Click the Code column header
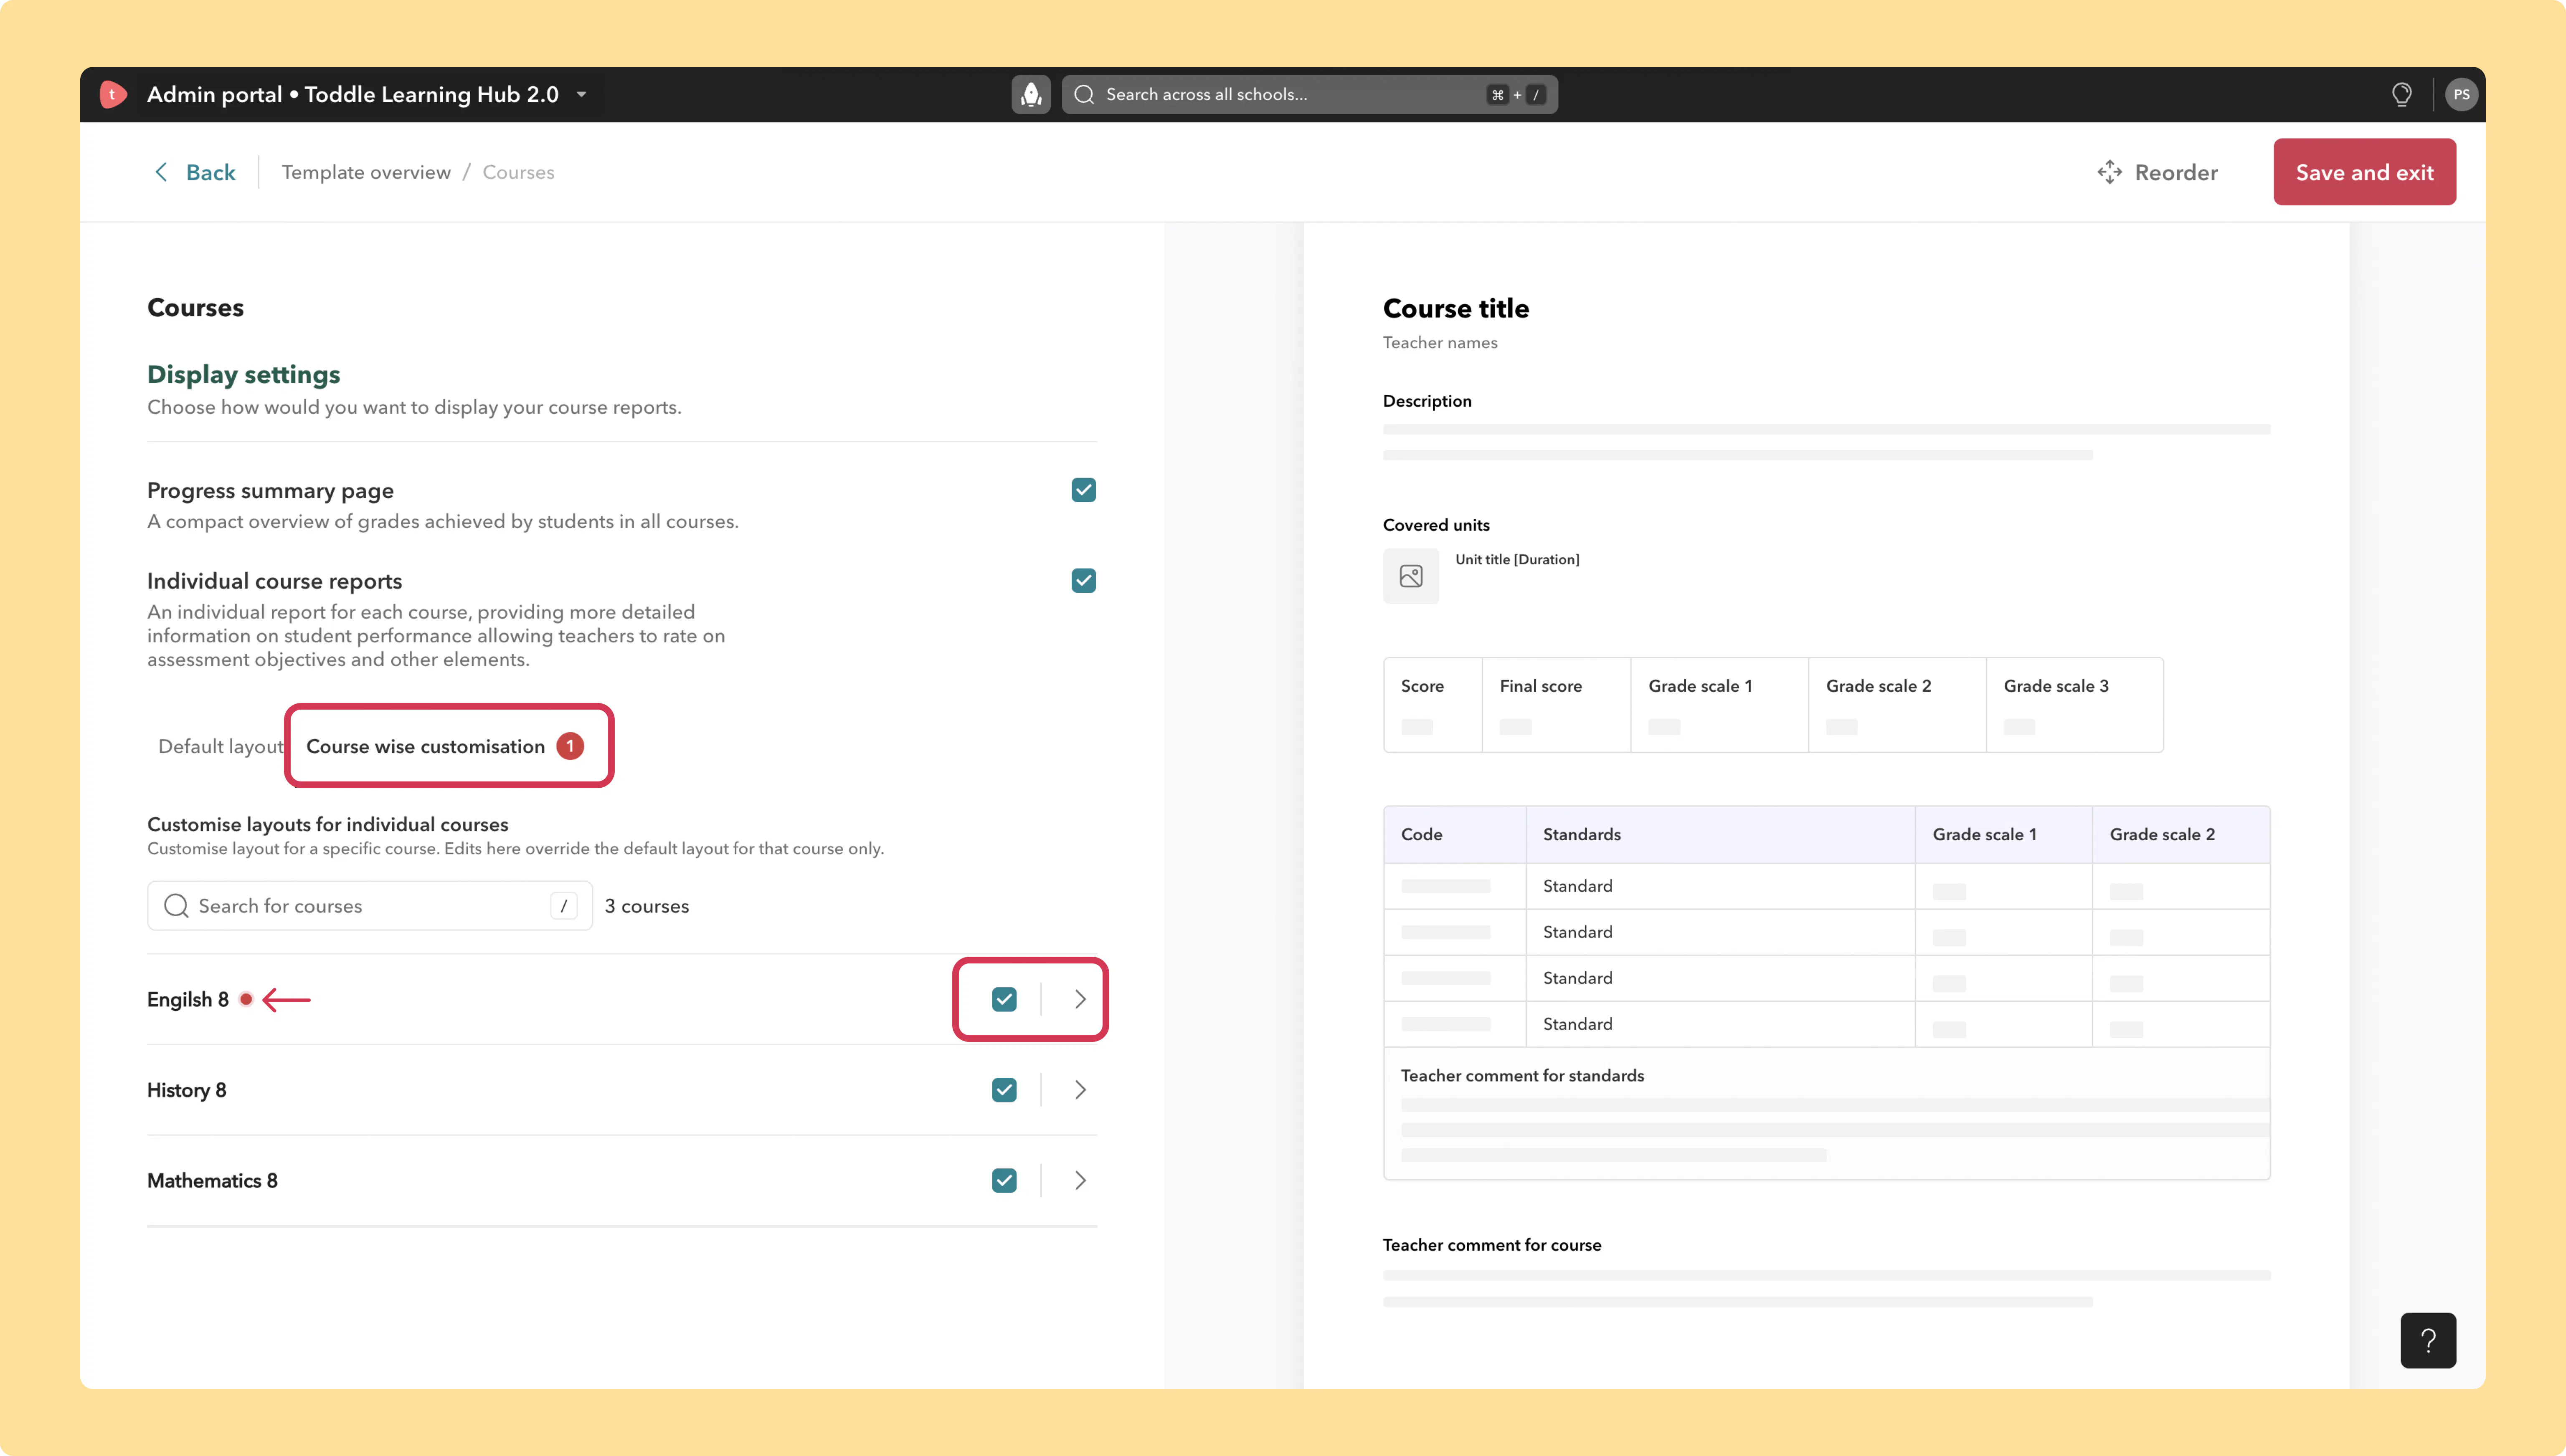Viewport: 2566px width, 1456px height. 1422,834
